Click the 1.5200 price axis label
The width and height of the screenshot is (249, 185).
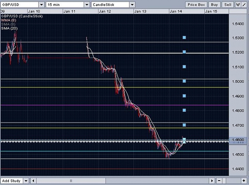click(x=238, y=52)
